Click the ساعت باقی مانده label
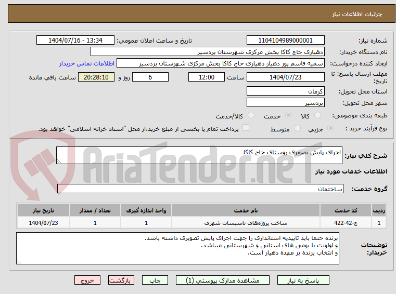396x294 pixels. click(52, 77)
